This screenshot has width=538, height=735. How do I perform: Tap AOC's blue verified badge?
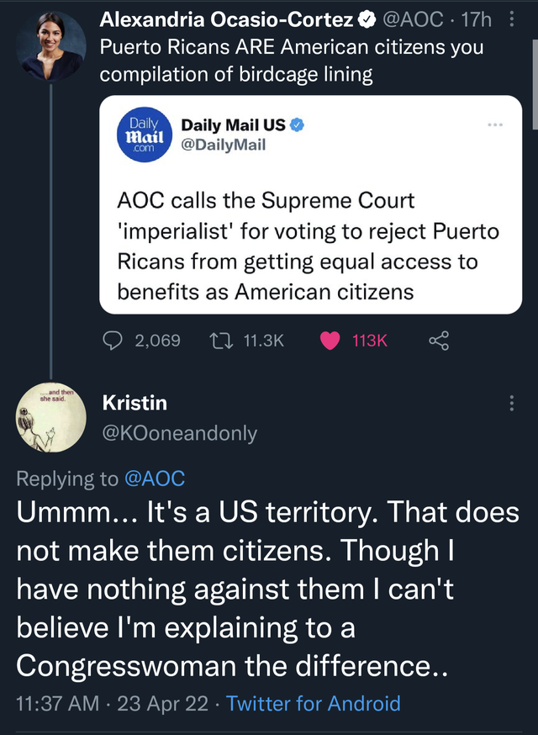(x=367, y=18)
